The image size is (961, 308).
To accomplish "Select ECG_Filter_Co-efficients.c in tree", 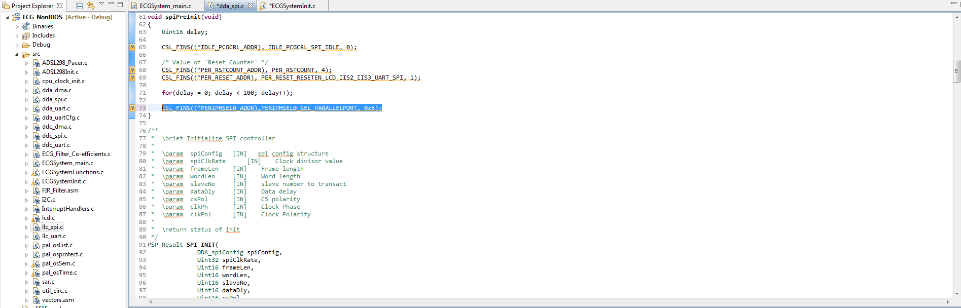I will 76,154.
